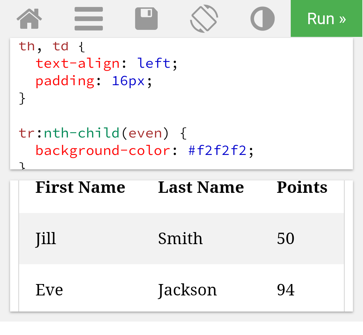Image resolution: width=363 pixels, height=335 pixels.
Task: Click the #f2f2f2 color value
Action: [x=217, y=151]
